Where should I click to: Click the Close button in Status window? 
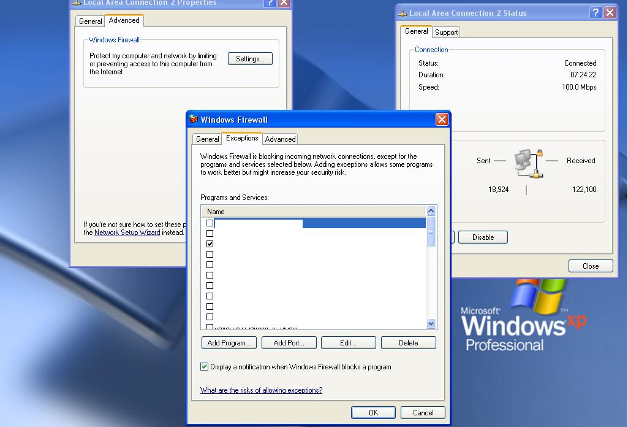(x=591, y=266)
